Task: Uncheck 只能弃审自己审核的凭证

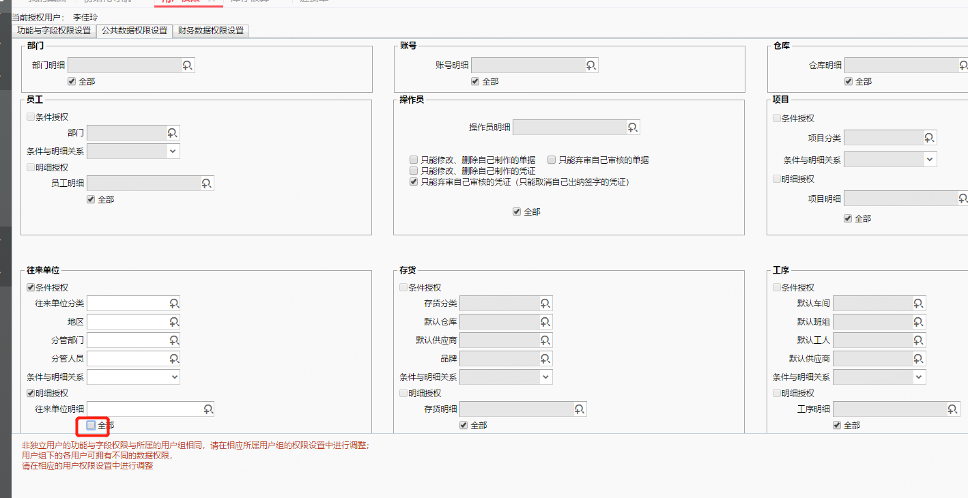Action: coord(413,182)
